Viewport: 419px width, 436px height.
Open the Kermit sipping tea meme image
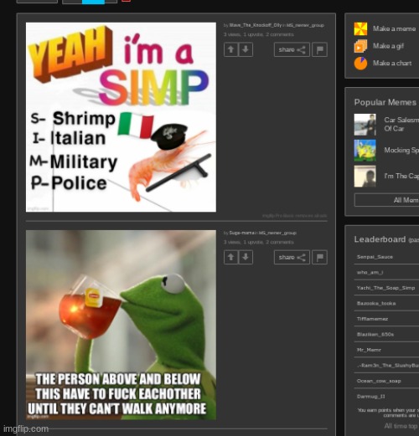[x=121, y=325]
